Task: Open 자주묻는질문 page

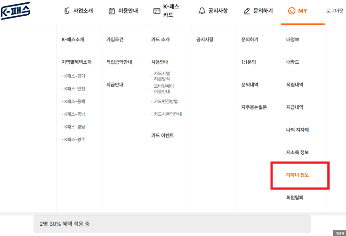Action: 254,107
